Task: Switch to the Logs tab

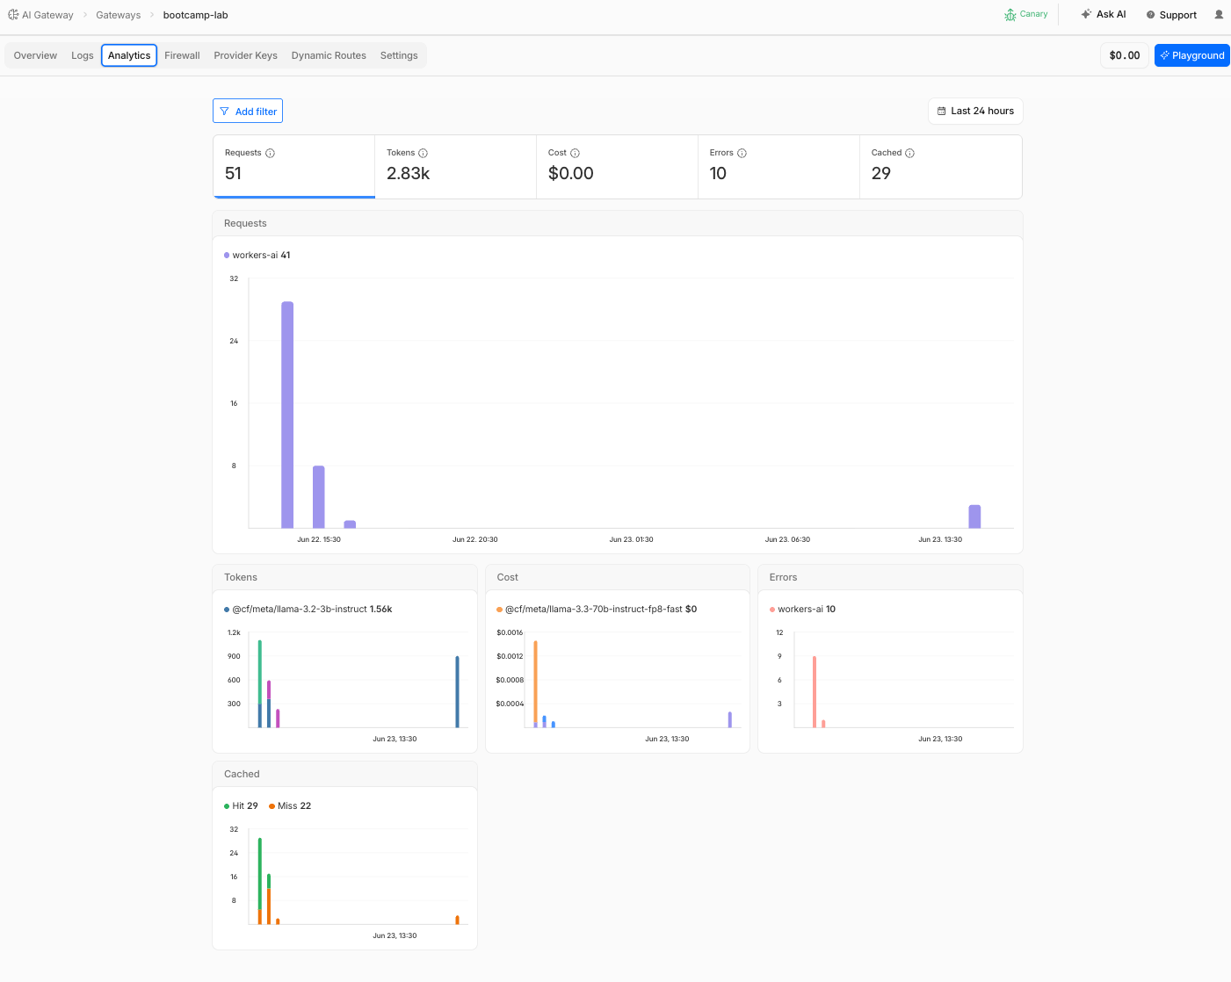Action: point(83,55)
